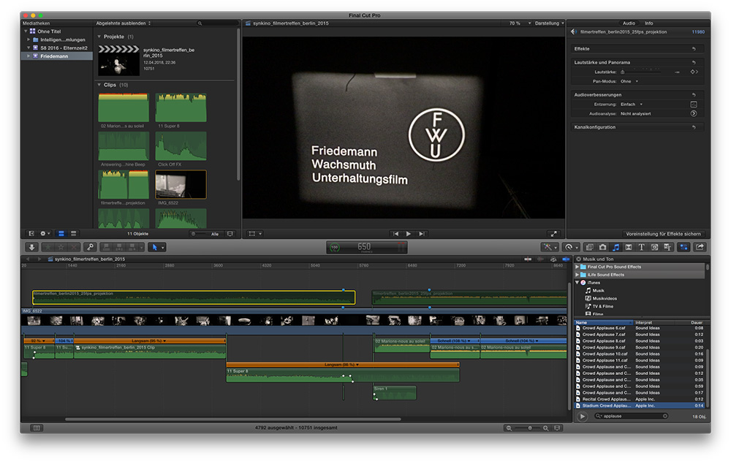Open the themes browser icon
Viewport: 731px width, 462px height.
point(667,247)
